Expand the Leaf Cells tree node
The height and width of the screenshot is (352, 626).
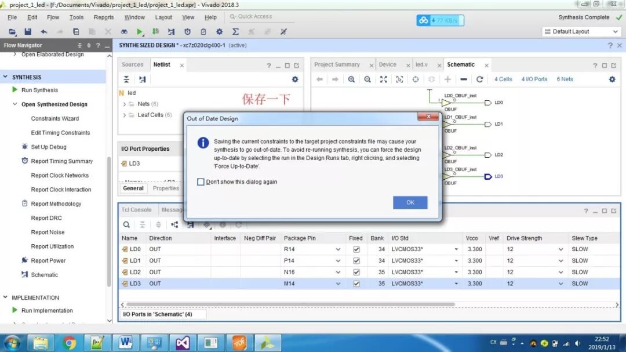coord(125,115)
